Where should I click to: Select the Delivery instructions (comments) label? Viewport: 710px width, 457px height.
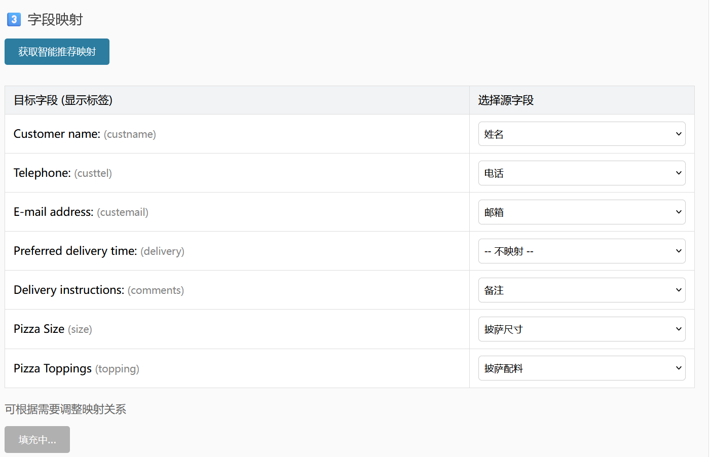click(98, 290)
